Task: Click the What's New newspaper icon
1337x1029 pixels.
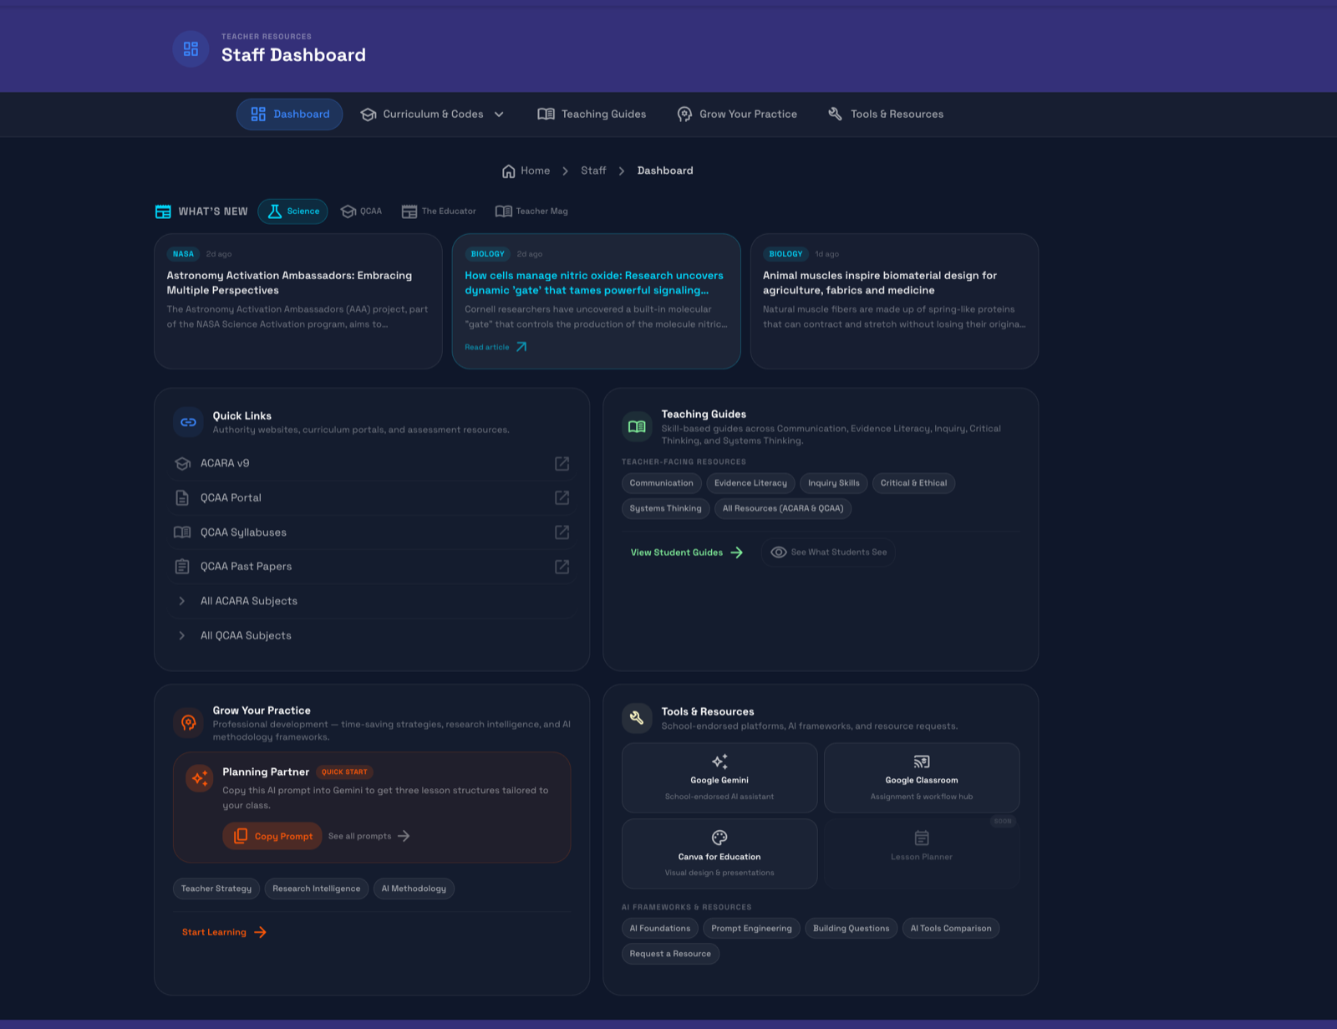Action: (x=163, y=211)
